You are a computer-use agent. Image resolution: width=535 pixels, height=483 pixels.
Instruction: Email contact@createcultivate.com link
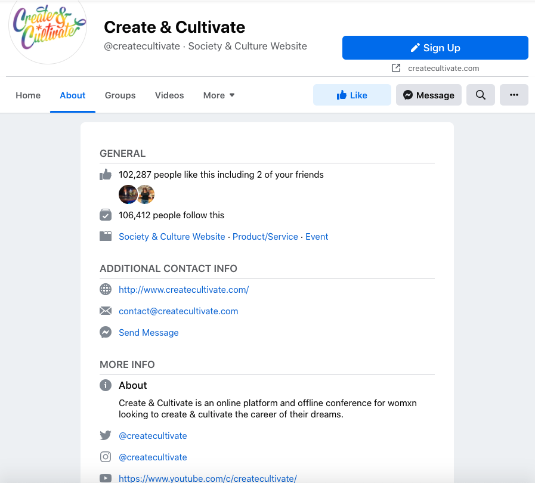pos(178,311)
